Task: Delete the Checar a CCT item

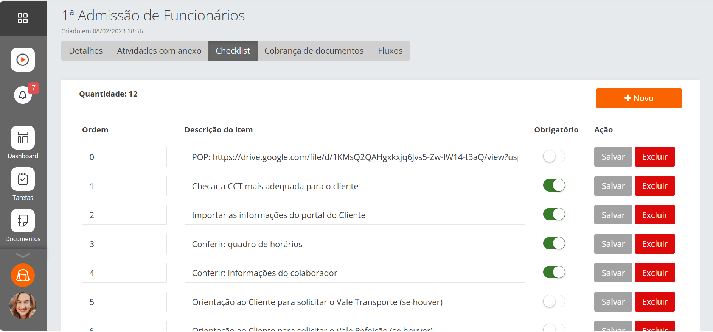Action: click(x=655, y=186)
